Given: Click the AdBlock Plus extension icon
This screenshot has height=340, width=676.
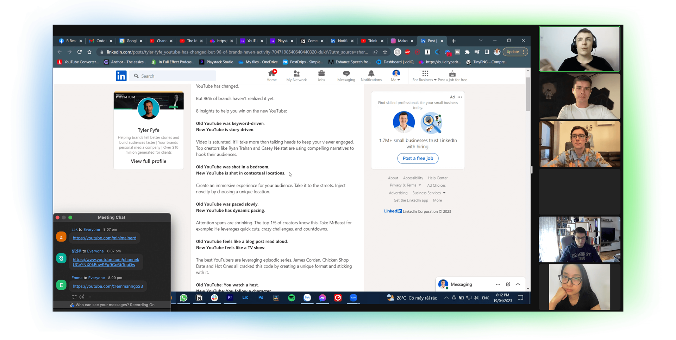Looking at the screenshot, I should (407, 52).
